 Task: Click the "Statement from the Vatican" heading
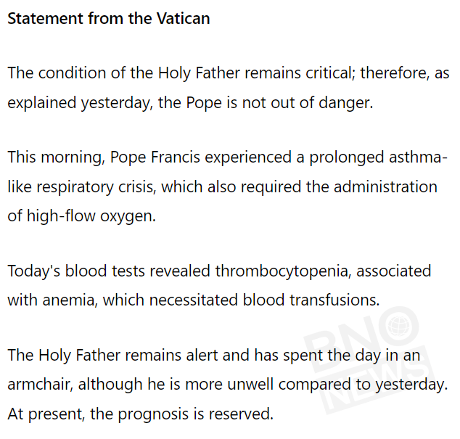pos(109,19)
